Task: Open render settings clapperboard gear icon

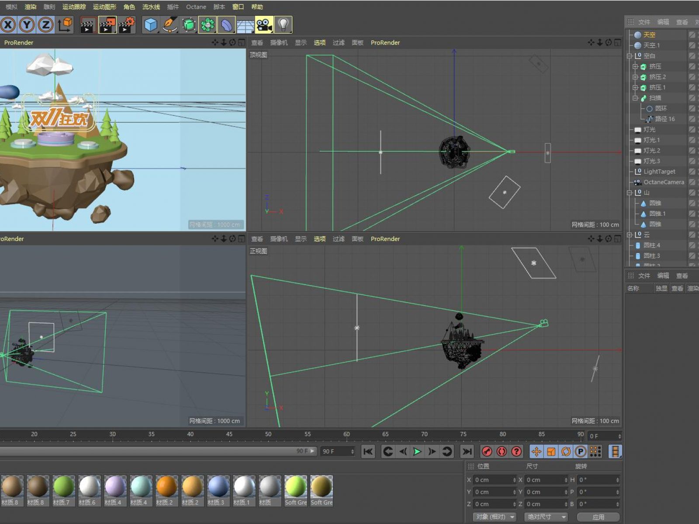Action: [x=127, y=25]
